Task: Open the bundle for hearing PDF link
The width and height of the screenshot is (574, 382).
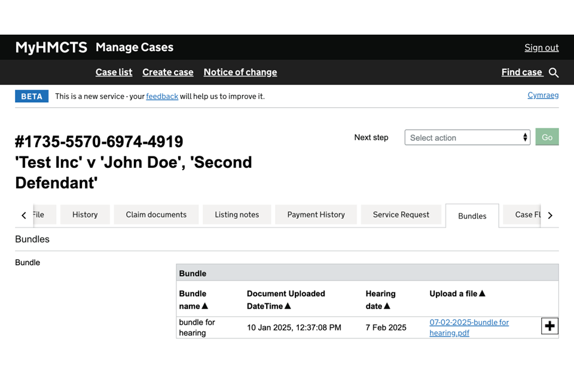Action: coord(469,328)
